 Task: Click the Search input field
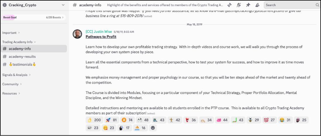tap(292, 5)
